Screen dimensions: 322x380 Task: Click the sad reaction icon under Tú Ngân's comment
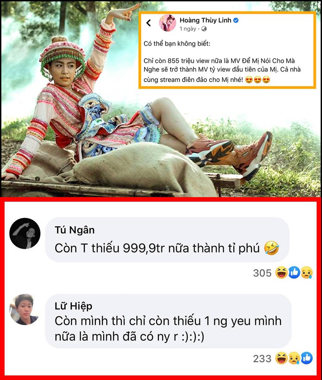tap(307, 273)
